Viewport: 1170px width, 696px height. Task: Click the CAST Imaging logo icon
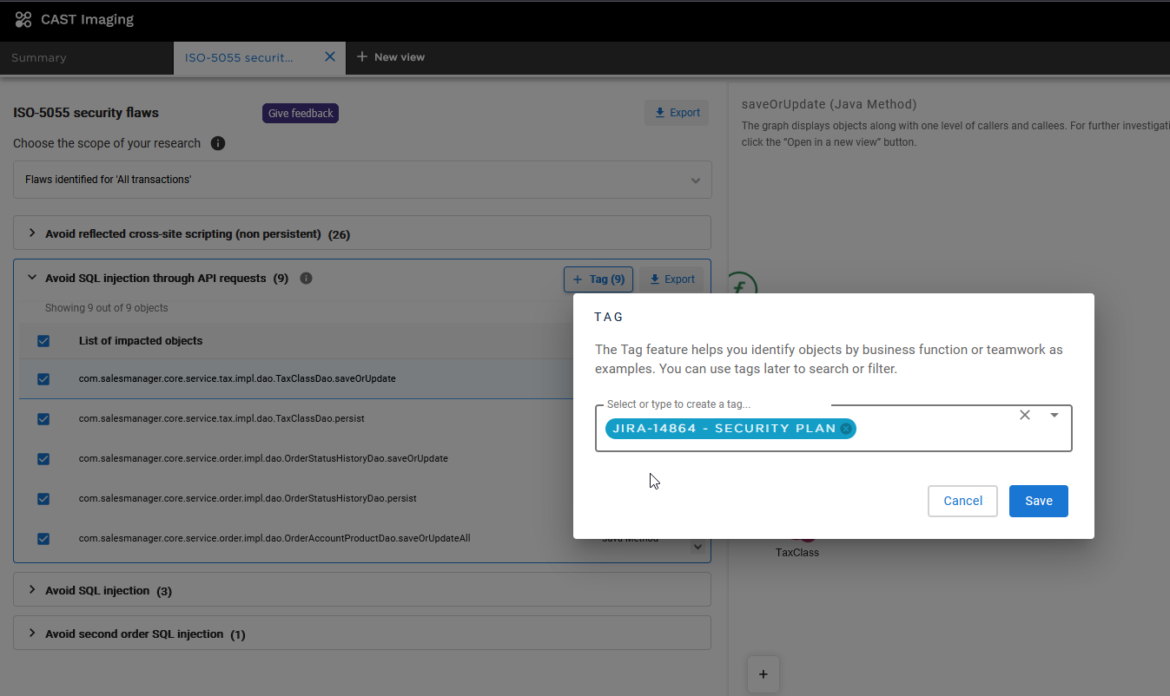(23, 19)
